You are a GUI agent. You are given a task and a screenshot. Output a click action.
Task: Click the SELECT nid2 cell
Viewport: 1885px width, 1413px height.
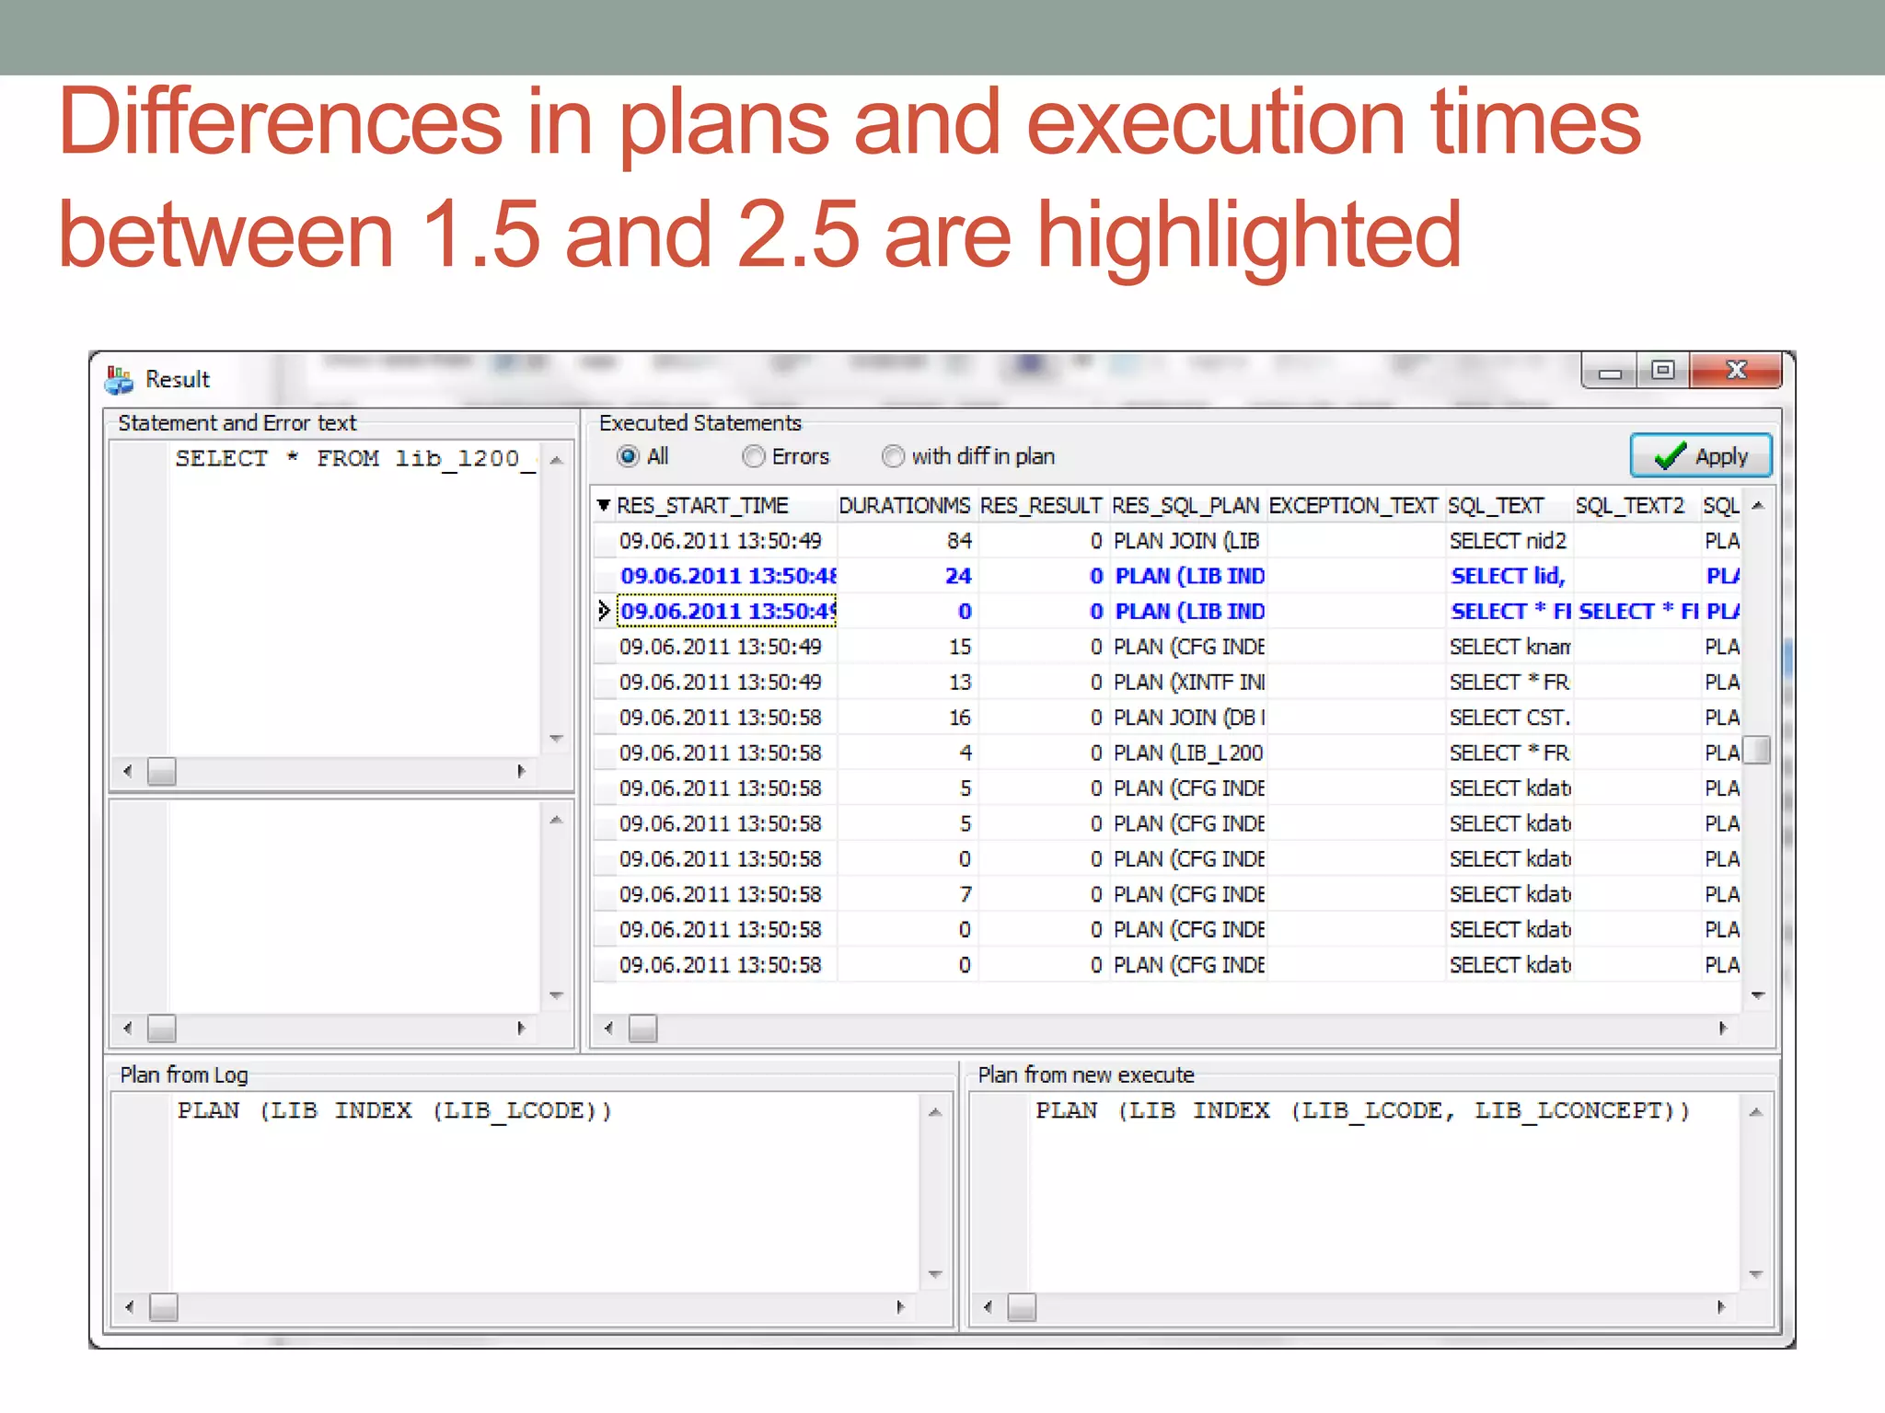pyautogui.click(x=1509, y=541)
